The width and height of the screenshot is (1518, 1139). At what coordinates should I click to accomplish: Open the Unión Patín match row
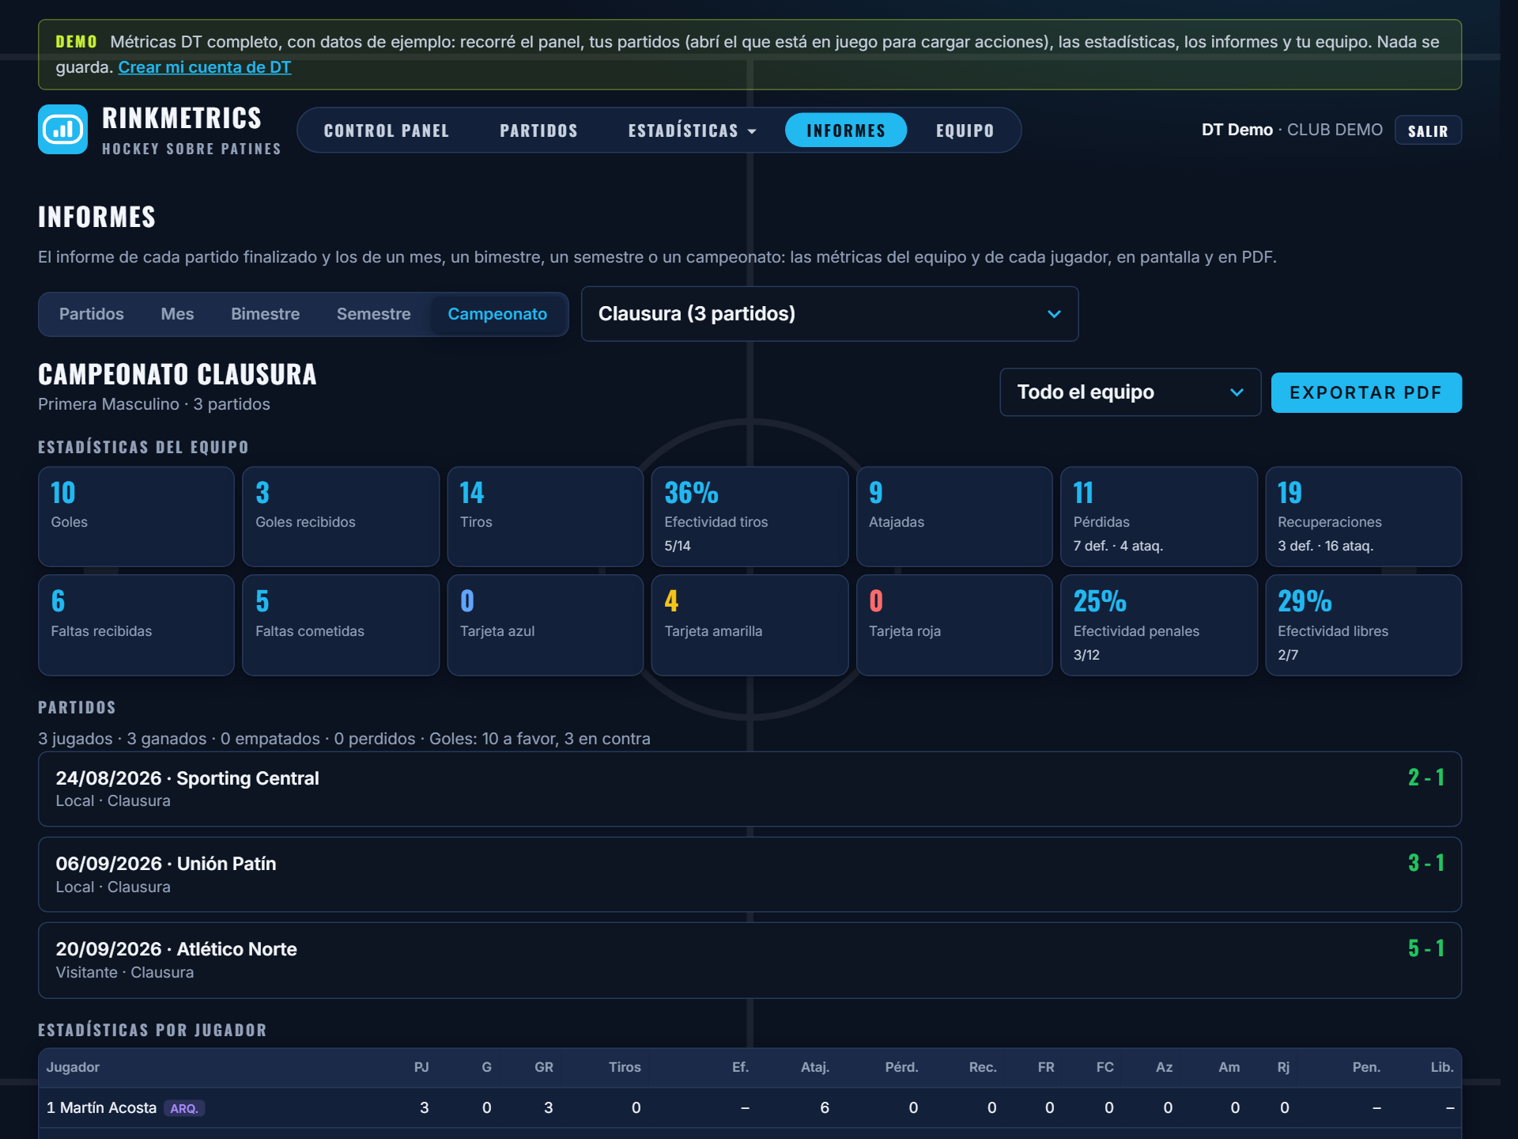[x=750, y=875]
